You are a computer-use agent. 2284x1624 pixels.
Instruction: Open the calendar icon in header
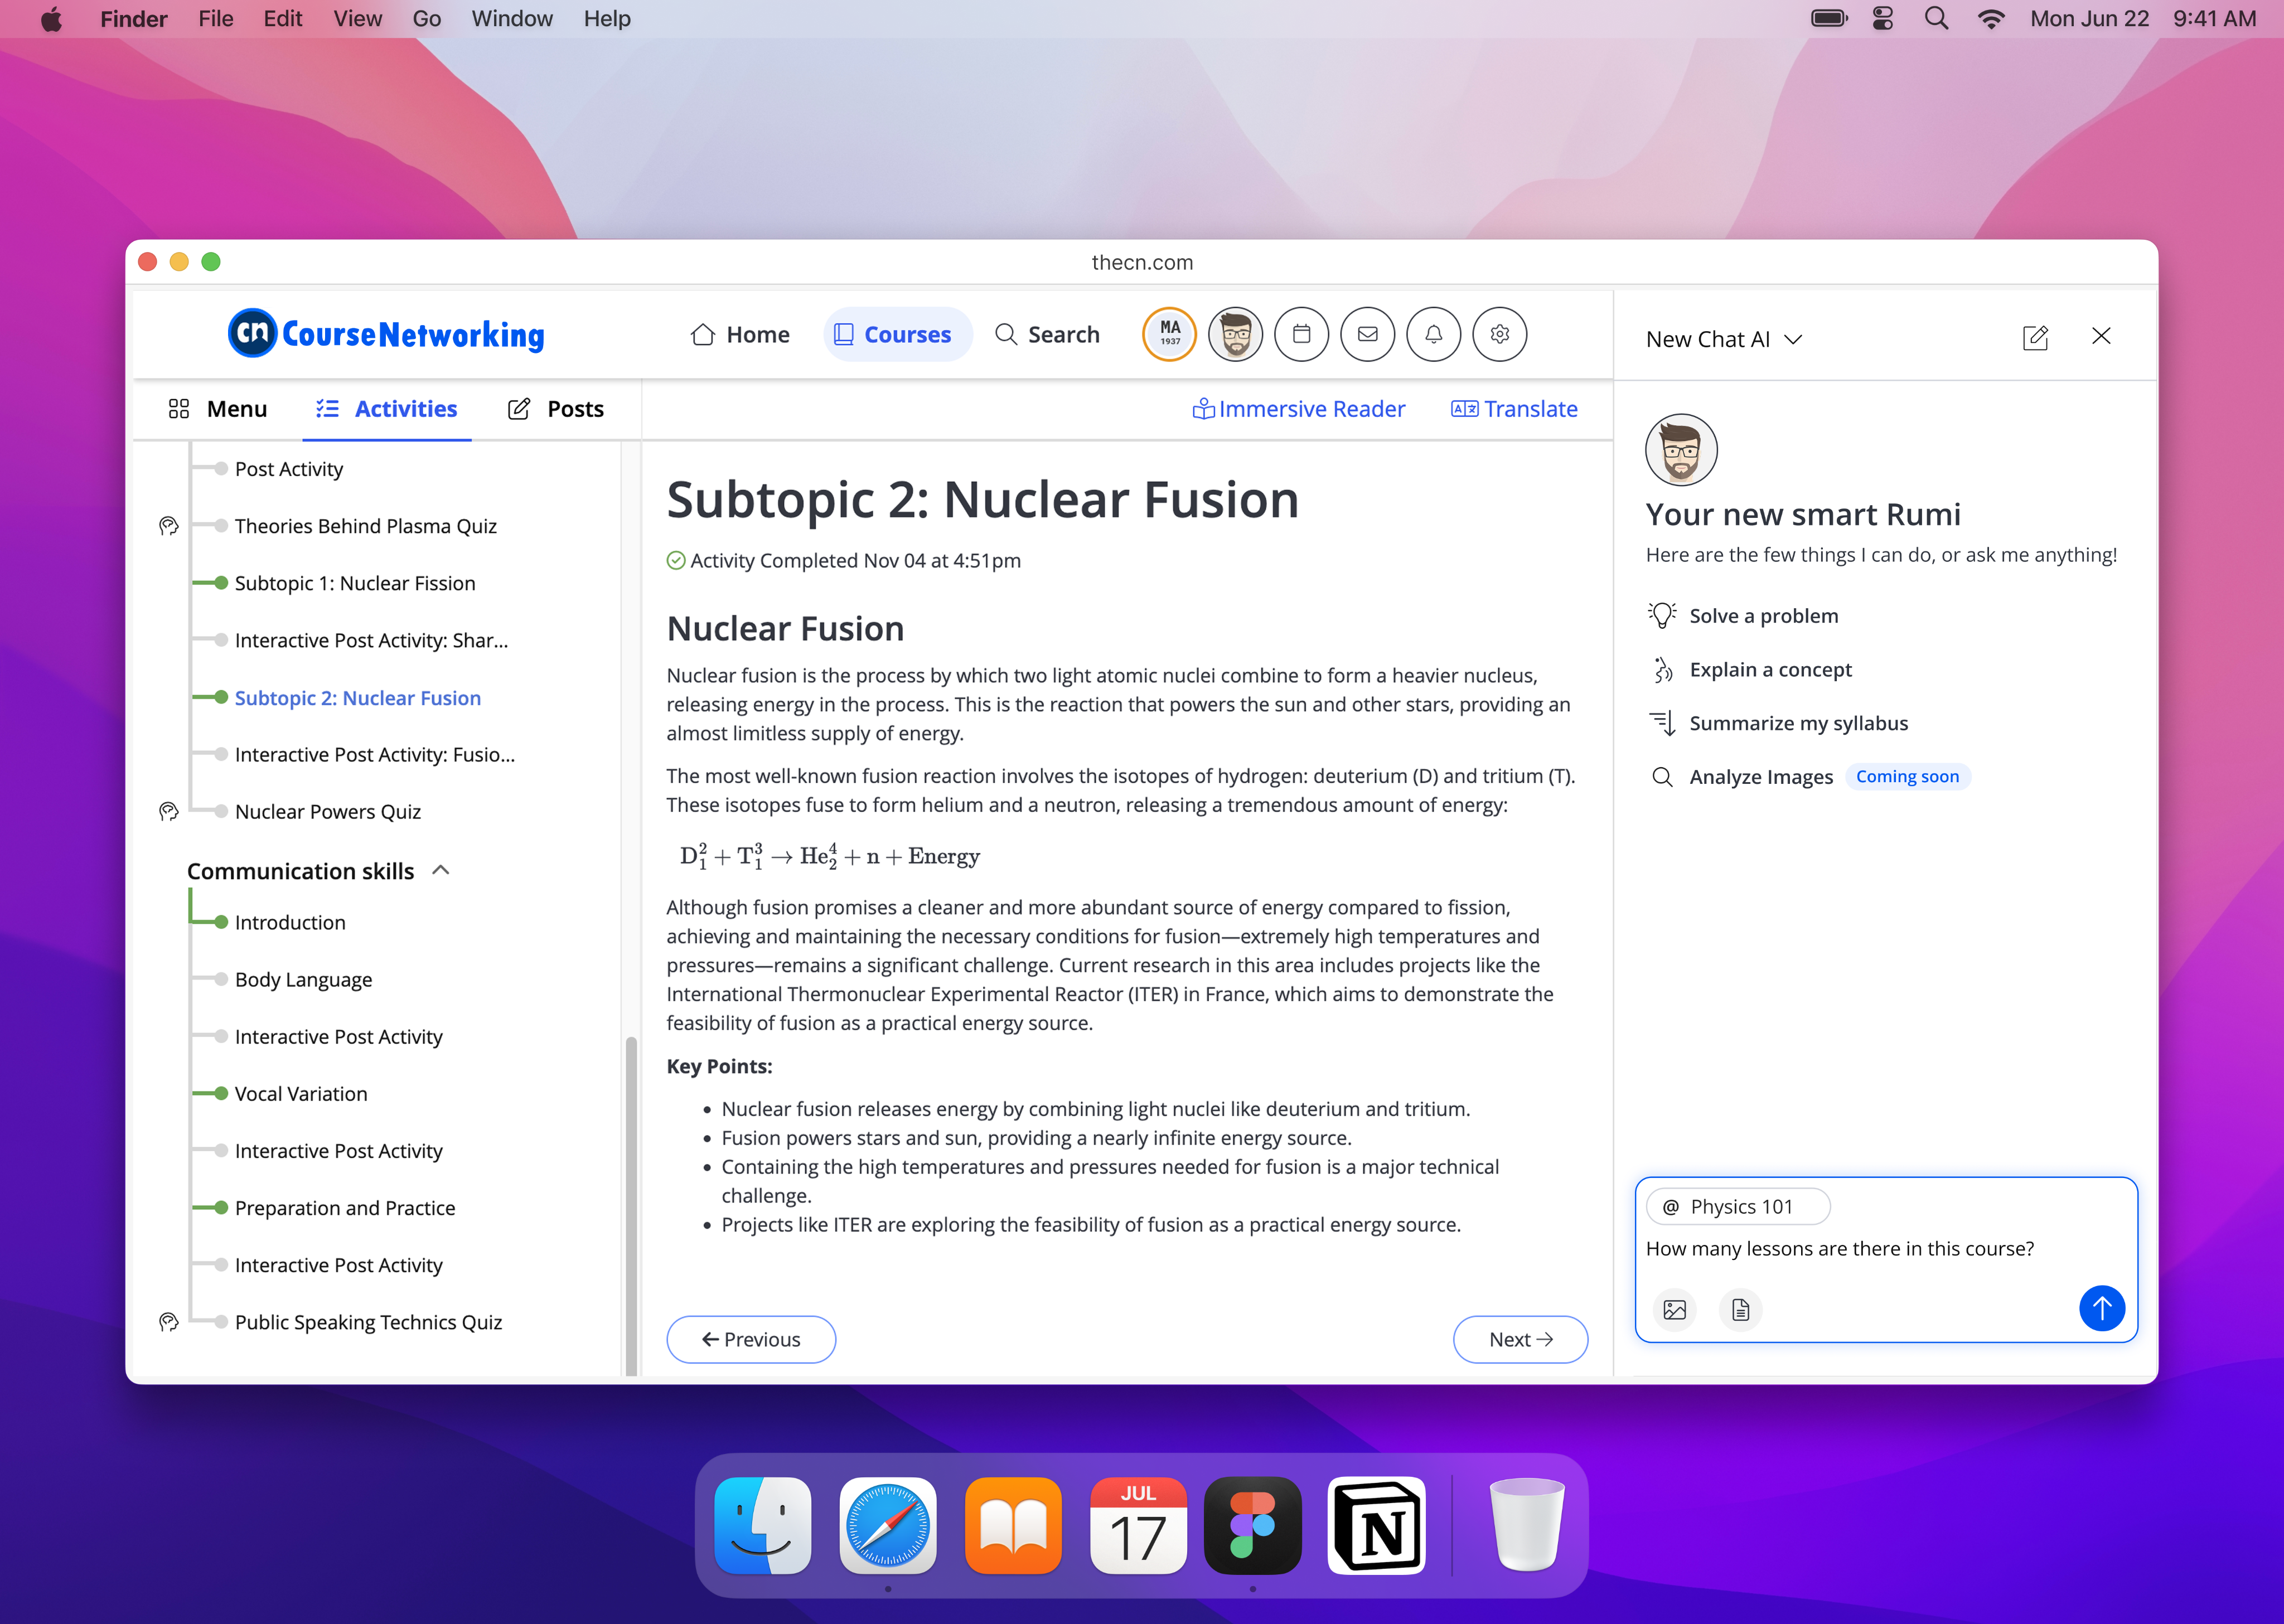click(1301, 335)
